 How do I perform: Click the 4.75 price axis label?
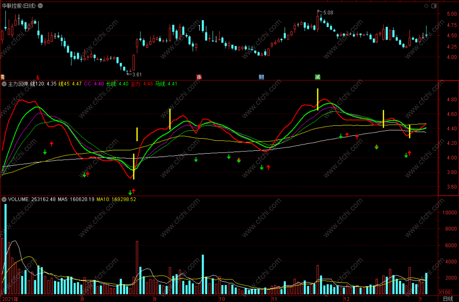point(452,25)
